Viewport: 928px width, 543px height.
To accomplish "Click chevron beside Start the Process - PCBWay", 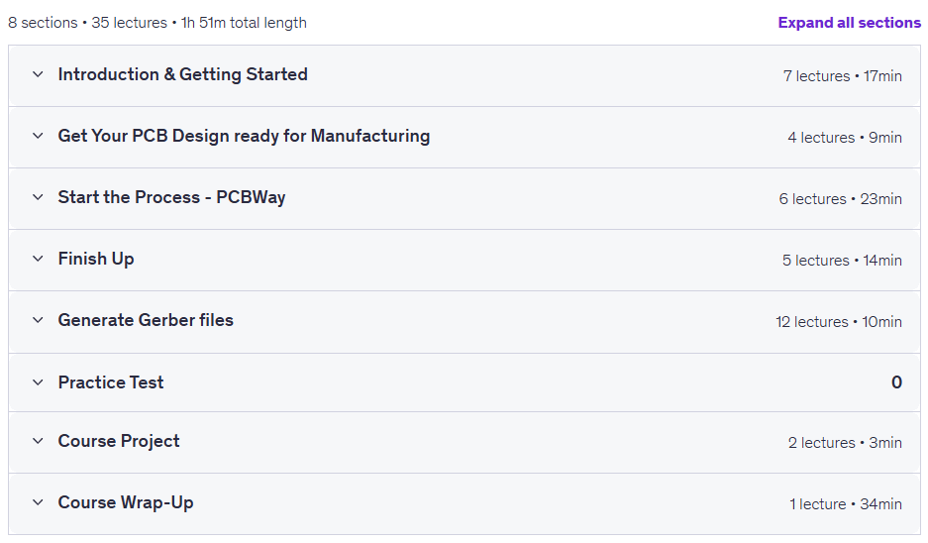I will pos(38,197).
